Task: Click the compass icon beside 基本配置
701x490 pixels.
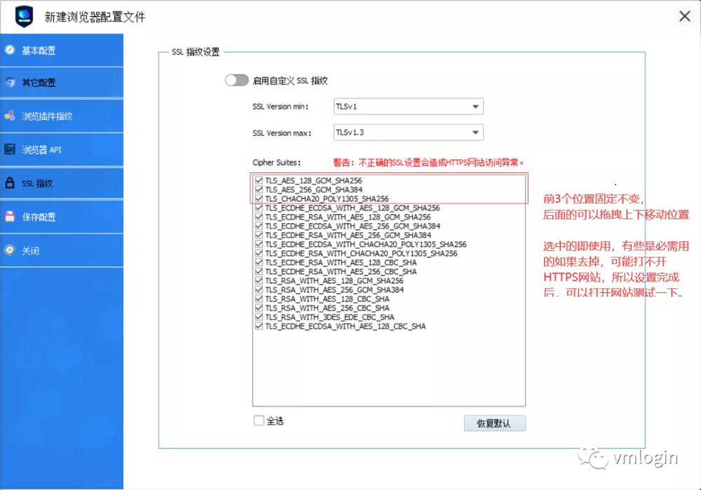Action: coord(10,50)
